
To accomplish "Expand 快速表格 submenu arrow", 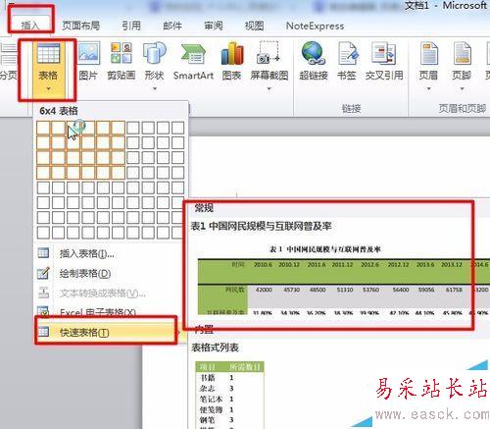I will point(178,333).
